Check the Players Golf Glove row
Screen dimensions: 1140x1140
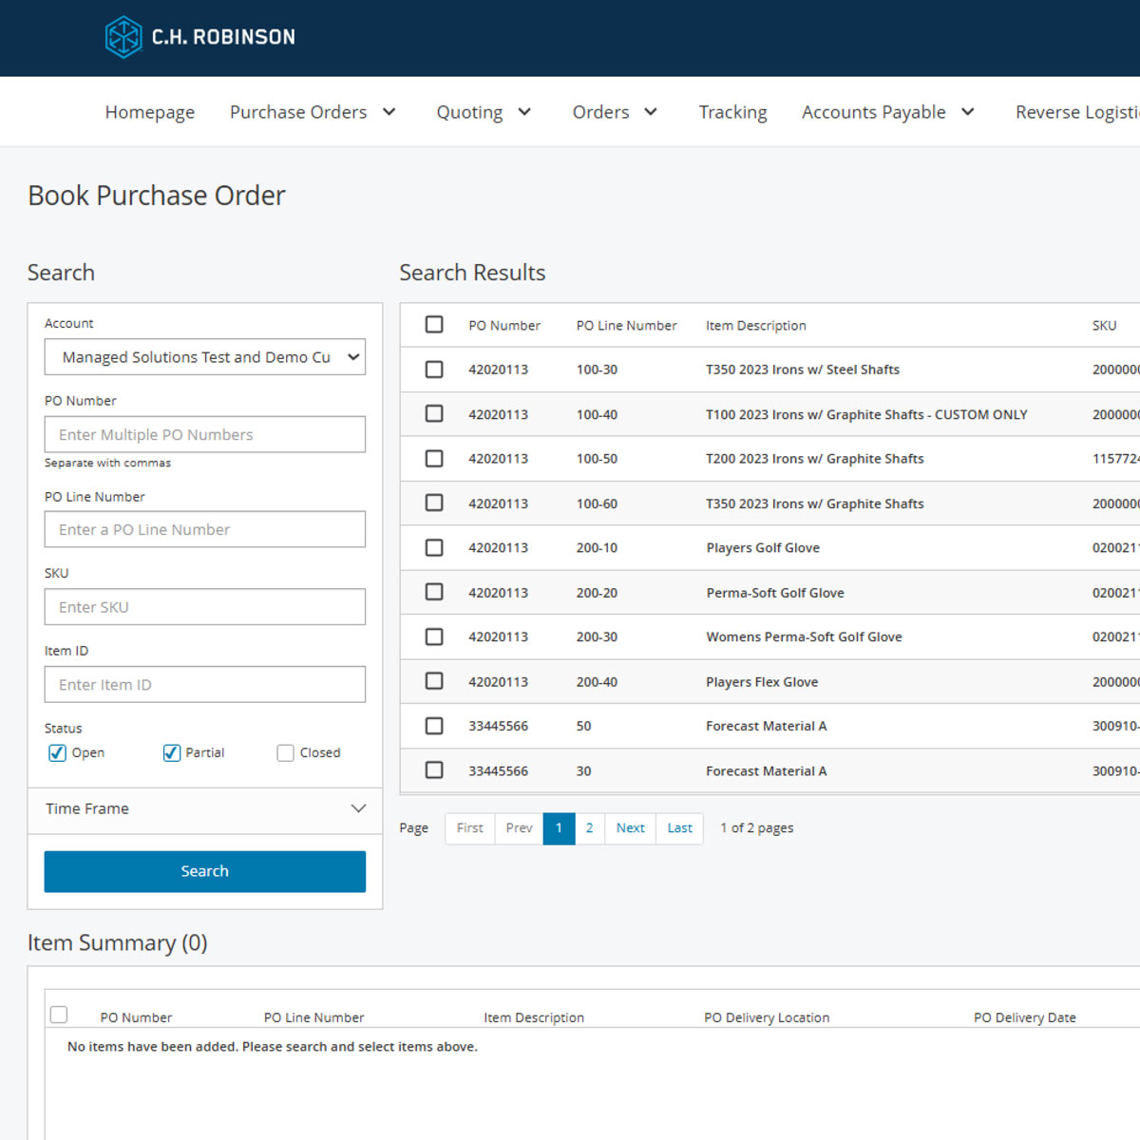[434, 548]
